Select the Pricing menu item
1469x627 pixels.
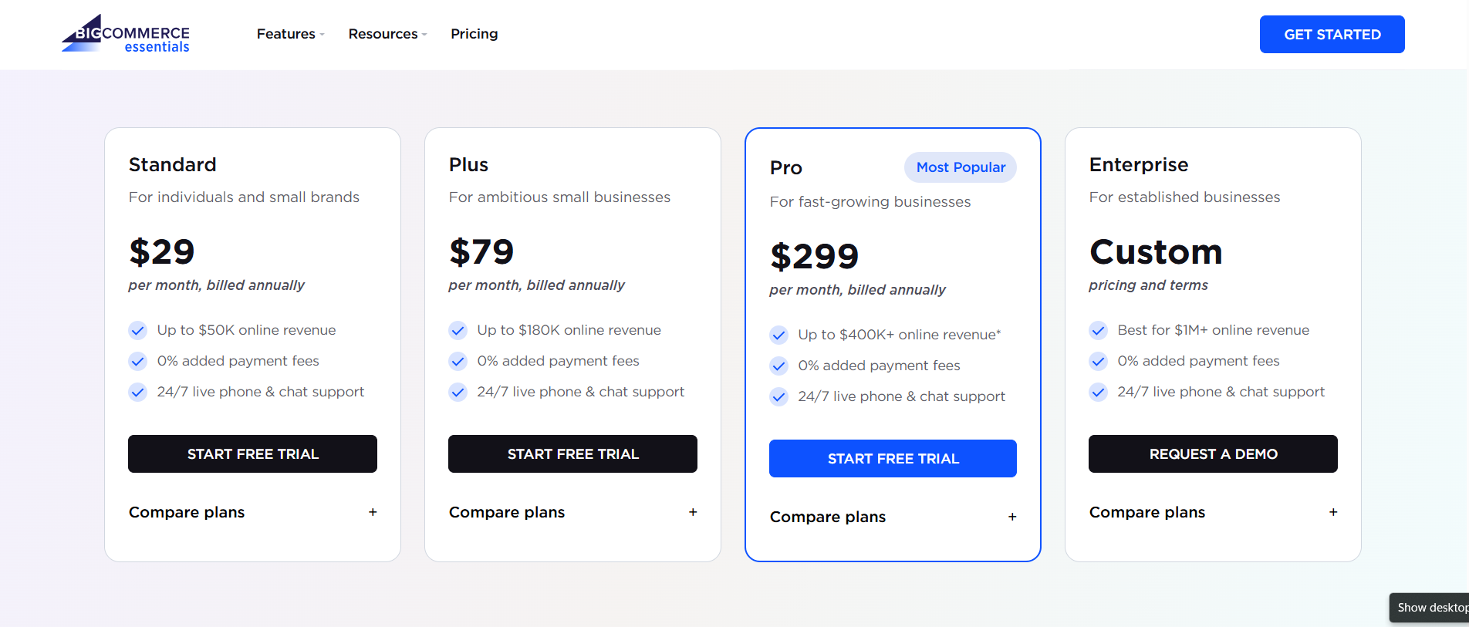(x=474, y=34)
